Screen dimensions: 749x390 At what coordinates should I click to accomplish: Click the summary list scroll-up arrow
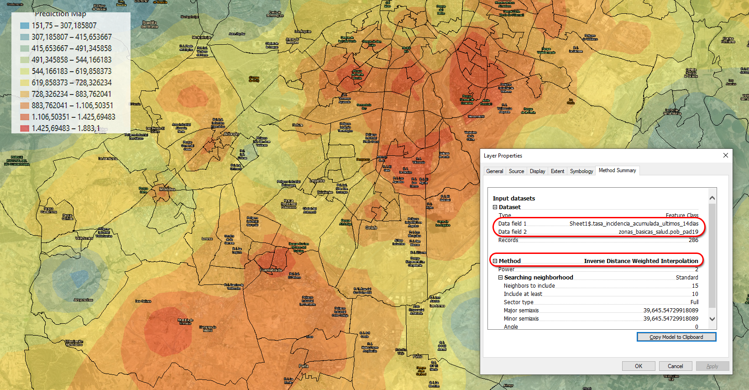712,198
